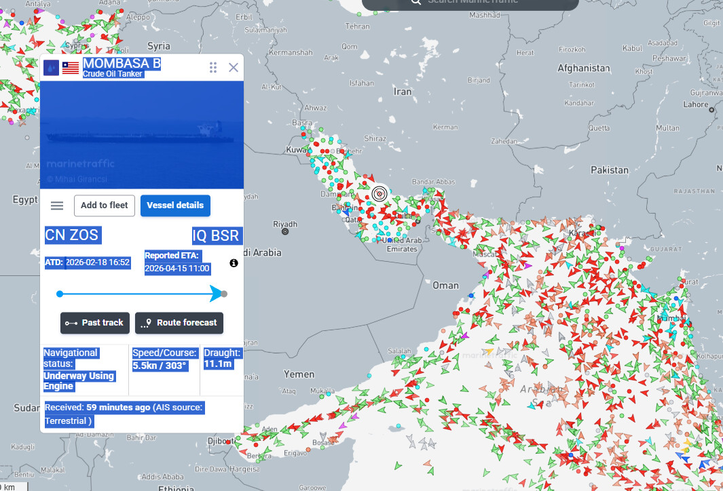Click the Lahore city marker

pos(711,109)
